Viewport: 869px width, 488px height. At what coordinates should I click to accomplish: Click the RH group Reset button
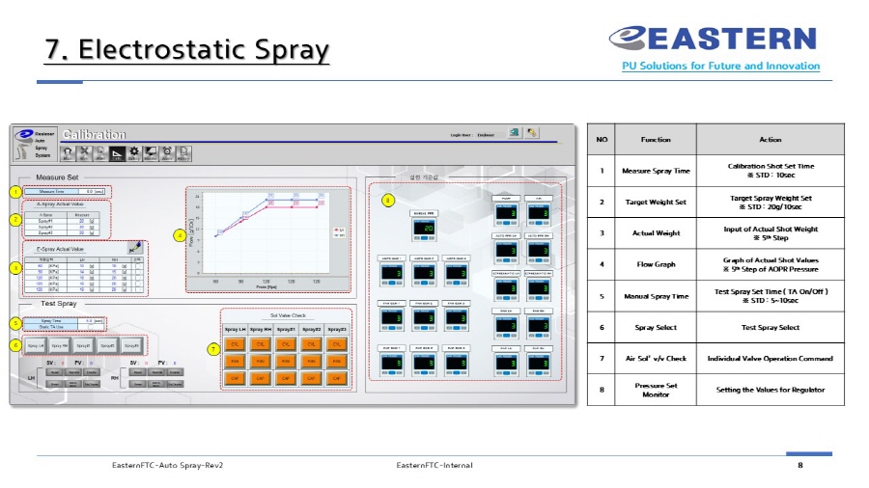pos(138,372)
